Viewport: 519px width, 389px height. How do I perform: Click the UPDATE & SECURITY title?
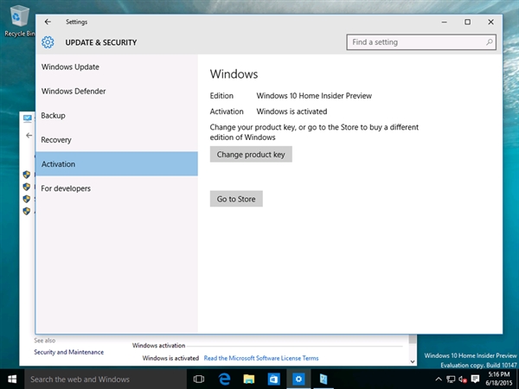pyautogui.click(x=101, y=42)
